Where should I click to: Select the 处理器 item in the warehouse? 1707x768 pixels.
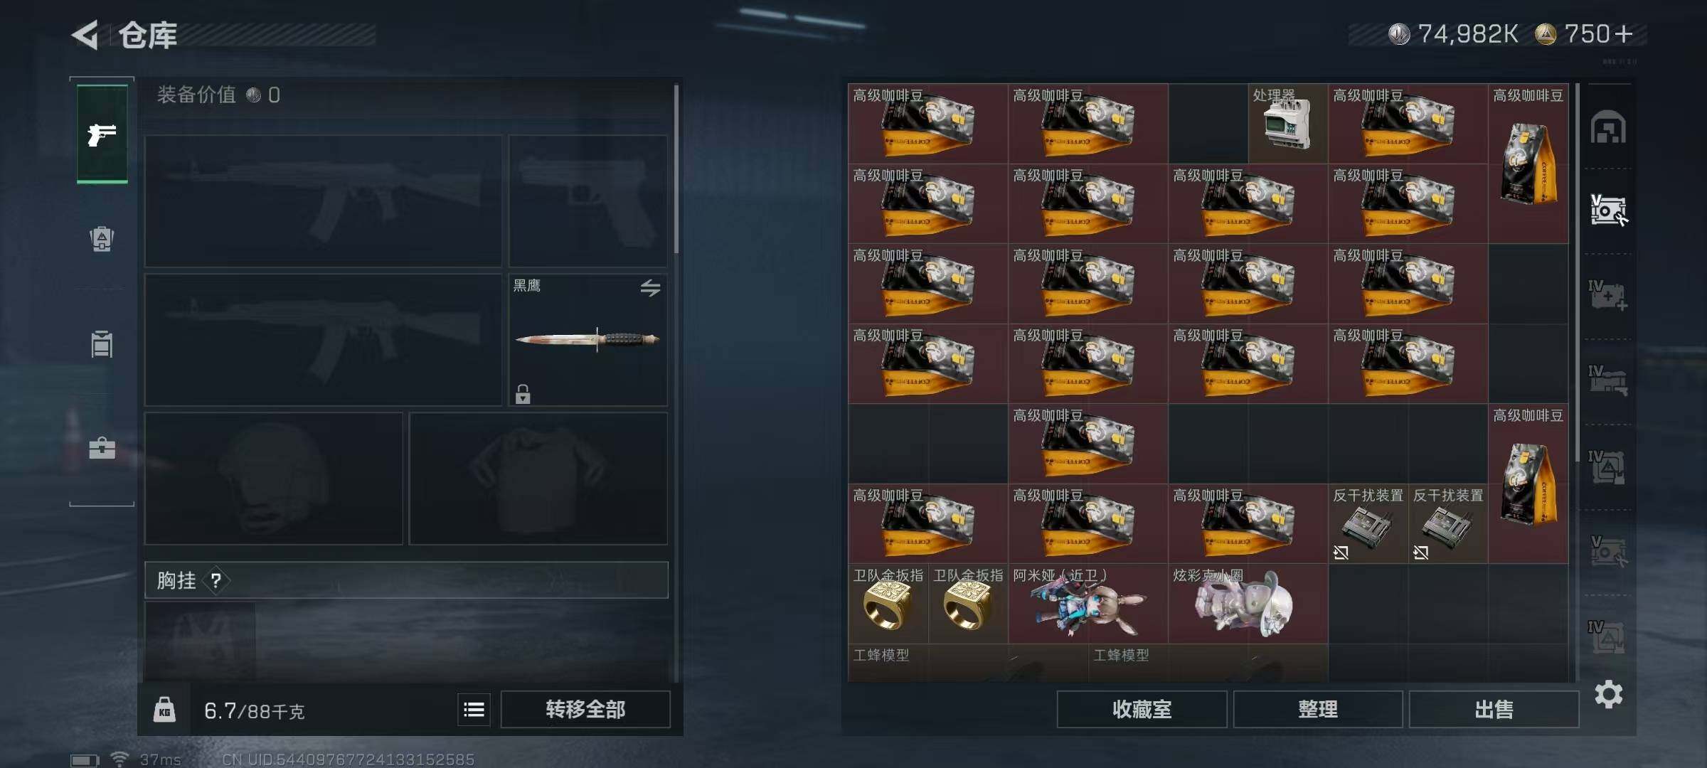coord(1288,124)
